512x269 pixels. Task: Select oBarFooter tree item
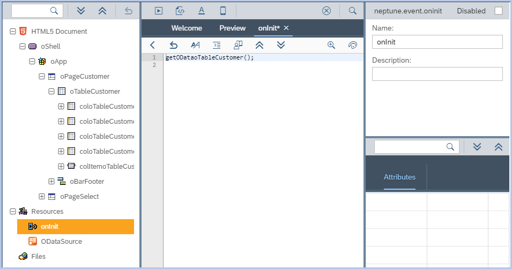point(87,181)
